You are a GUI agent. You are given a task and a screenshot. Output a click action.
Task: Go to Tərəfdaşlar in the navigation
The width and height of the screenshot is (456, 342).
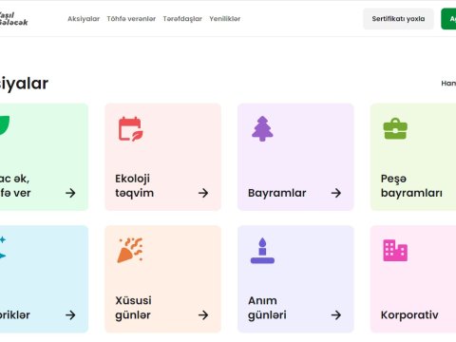pos(182,19)
